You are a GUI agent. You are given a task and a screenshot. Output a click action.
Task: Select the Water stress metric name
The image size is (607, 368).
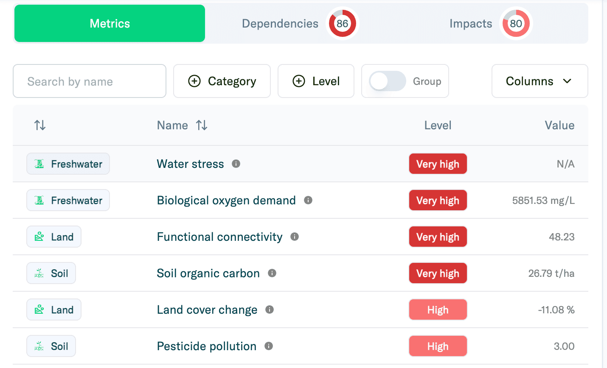190,164
